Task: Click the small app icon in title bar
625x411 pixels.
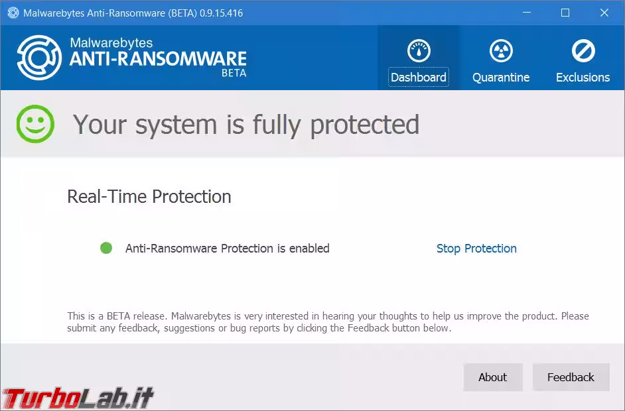Action: click(x=12, y=13)
